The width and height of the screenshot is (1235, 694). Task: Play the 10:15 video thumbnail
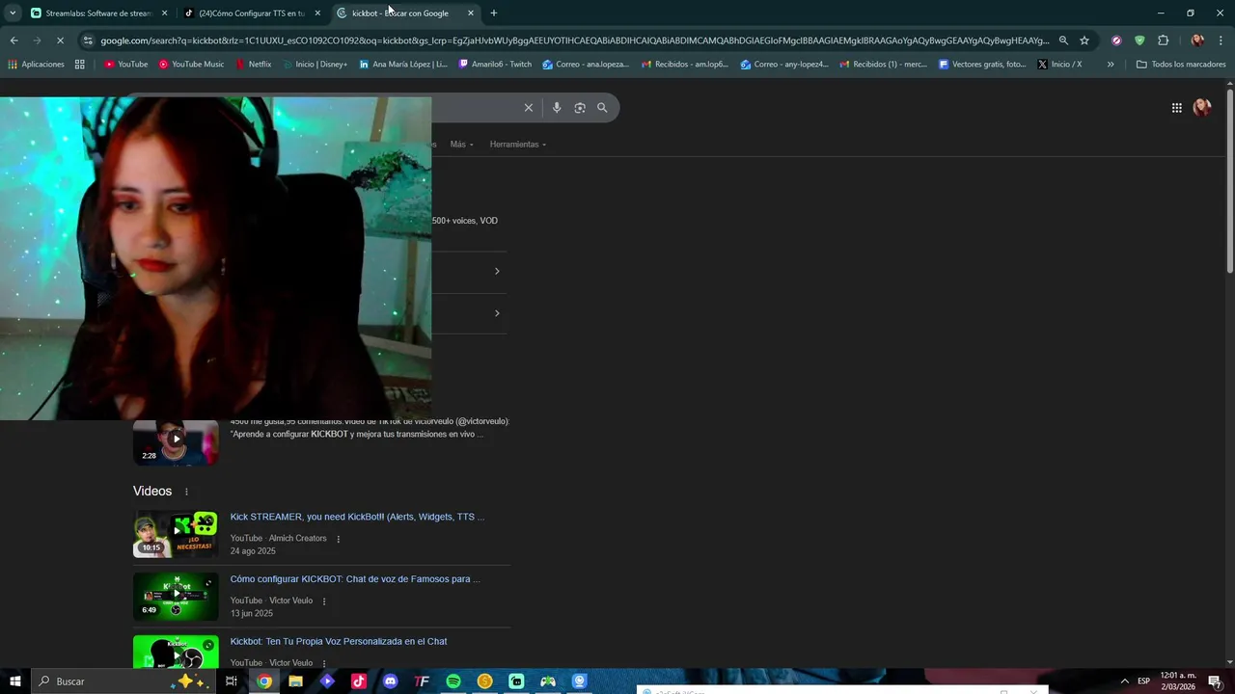pos(176,534)
